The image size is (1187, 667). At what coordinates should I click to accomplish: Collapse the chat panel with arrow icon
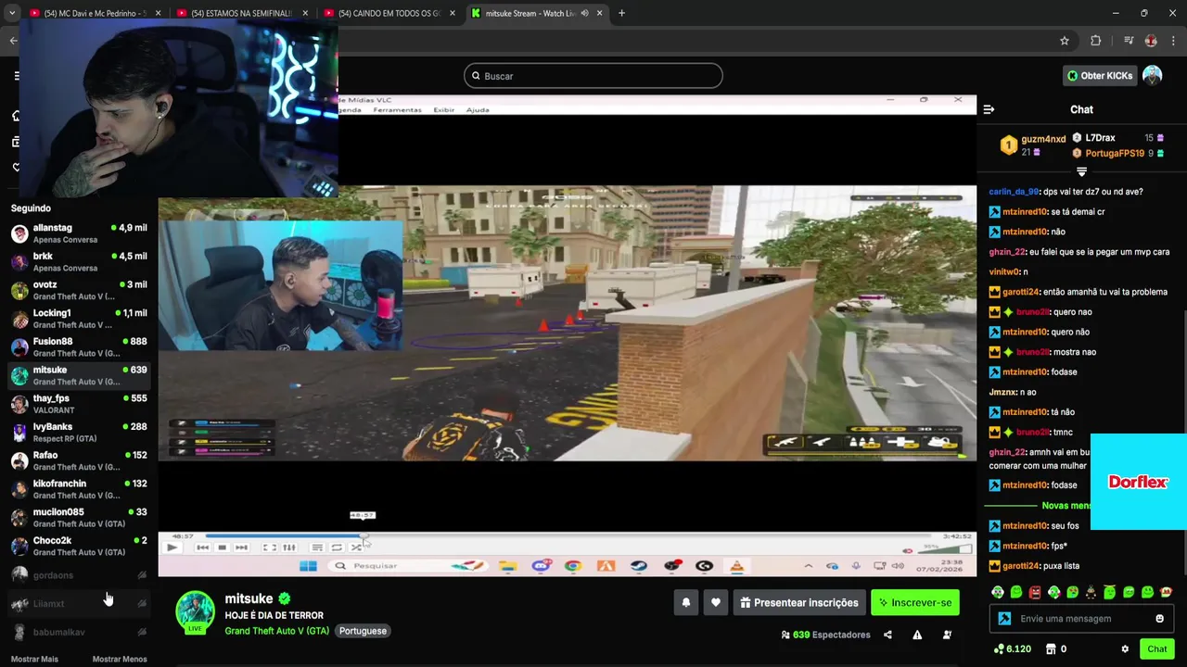point(989,109)
